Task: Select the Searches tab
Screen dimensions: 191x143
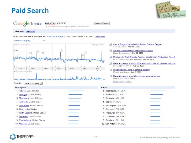Action: tap(19, 31)
